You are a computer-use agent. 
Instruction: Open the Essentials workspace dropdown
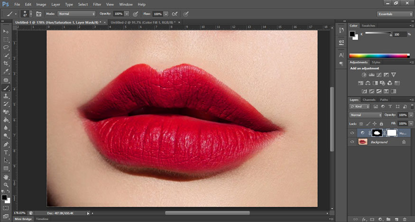coord(395,14)
